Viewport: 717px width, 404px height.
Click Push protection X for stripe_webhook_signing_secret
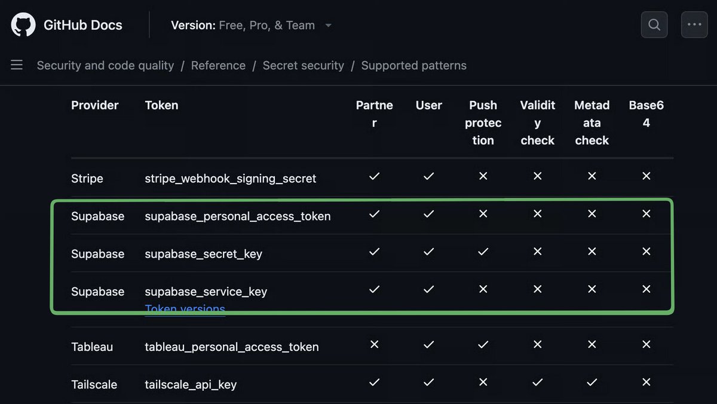[x=483, y=176]
